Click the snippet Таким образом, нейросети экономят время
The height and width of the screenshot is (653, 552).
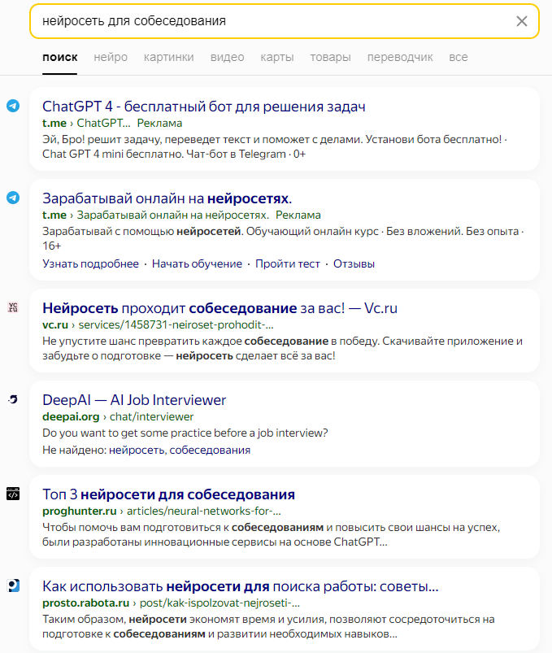pyautogui.click(x=268, y=627)
